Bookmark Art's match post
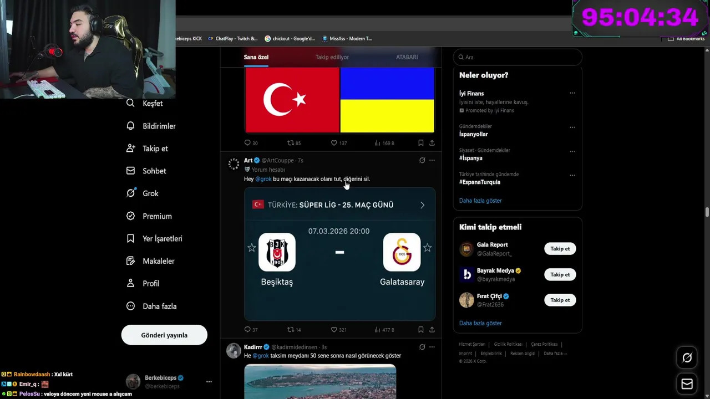Screen dimensions: 710x399 pyautogui.click(x=420, y=329)
